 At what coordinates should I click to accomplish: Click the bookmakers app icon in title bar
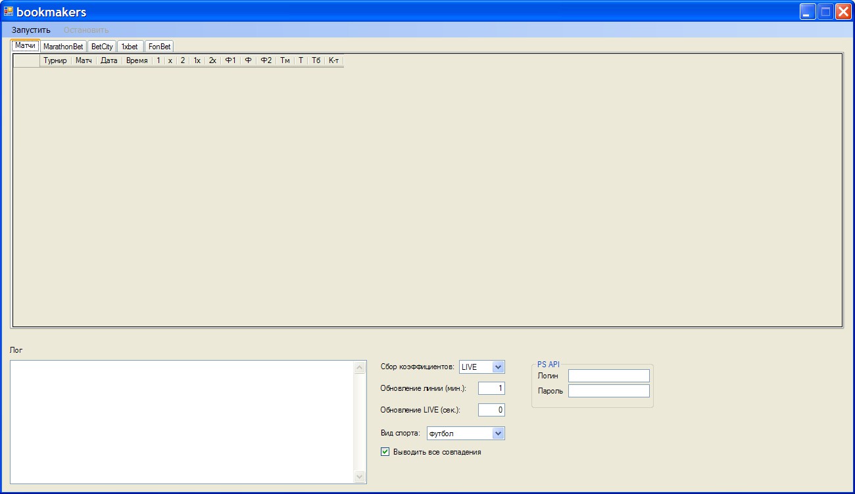[x=9, y=11]
